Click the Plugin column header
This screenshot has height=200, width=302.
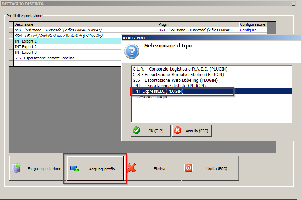point(198,24)
